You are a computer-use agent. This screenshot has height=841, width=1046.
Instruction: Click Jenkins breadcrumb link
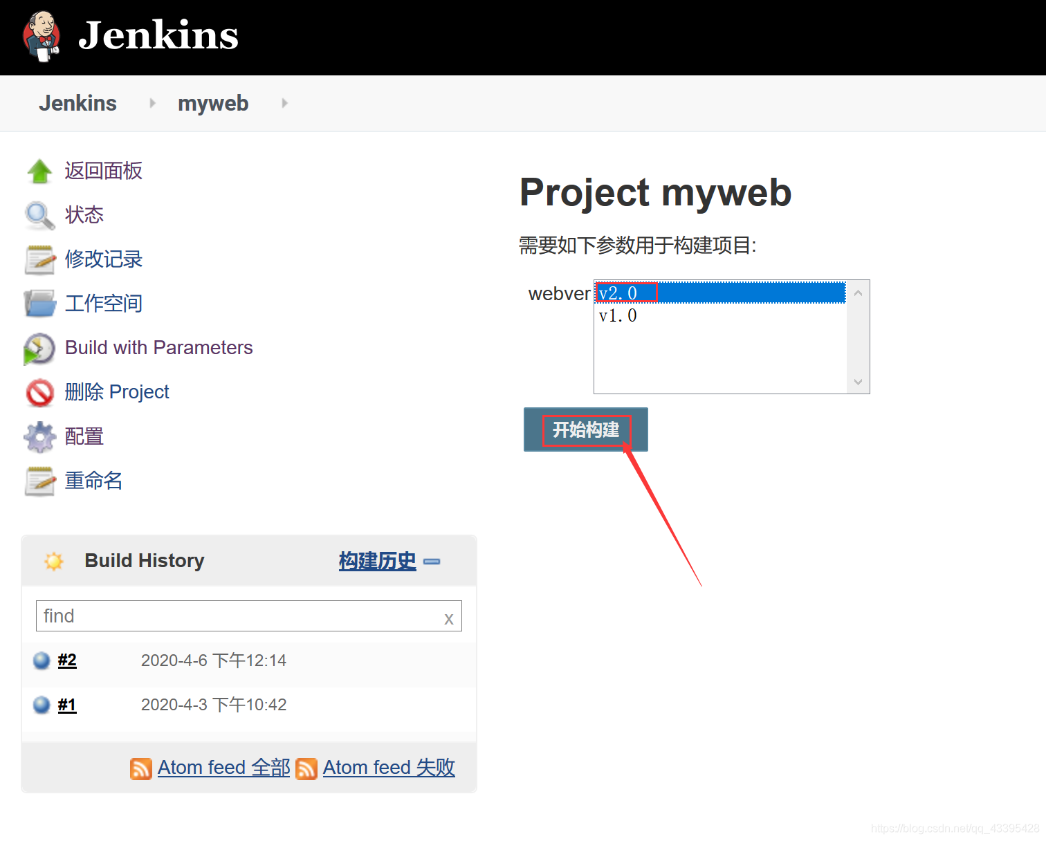point(77,103)
